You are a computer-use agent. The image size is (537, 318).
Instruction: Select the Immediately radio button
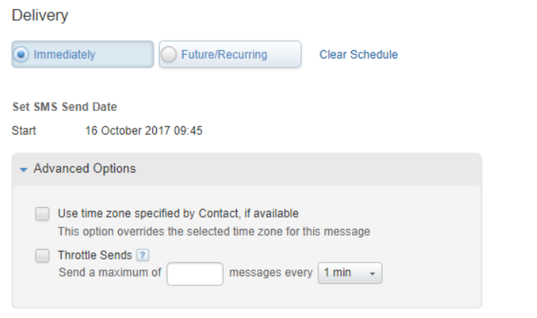click(x=21, y=54)
